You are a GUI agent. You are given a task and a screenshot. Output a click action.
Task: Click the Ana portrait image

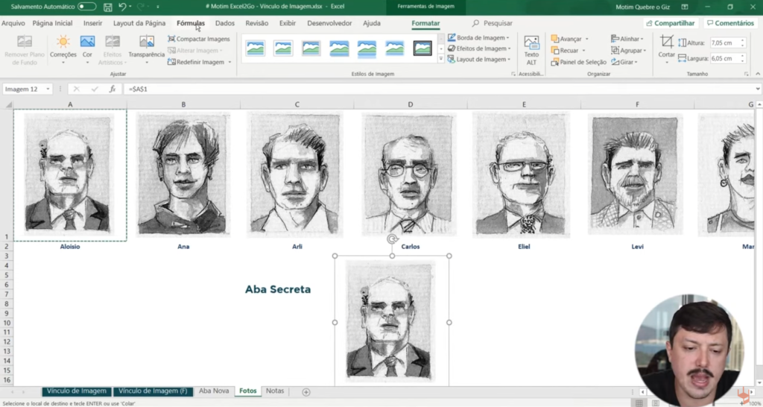(183, 174)
